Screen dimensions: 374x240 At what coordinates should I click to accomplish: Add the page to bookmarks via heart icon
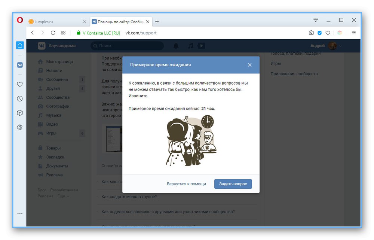[328, 33]
